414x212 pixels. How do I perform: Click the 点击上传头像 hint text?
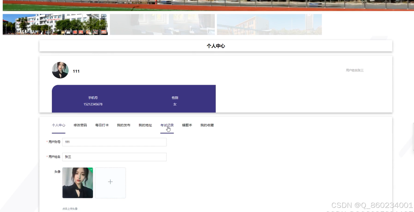[x=70, y=209]
